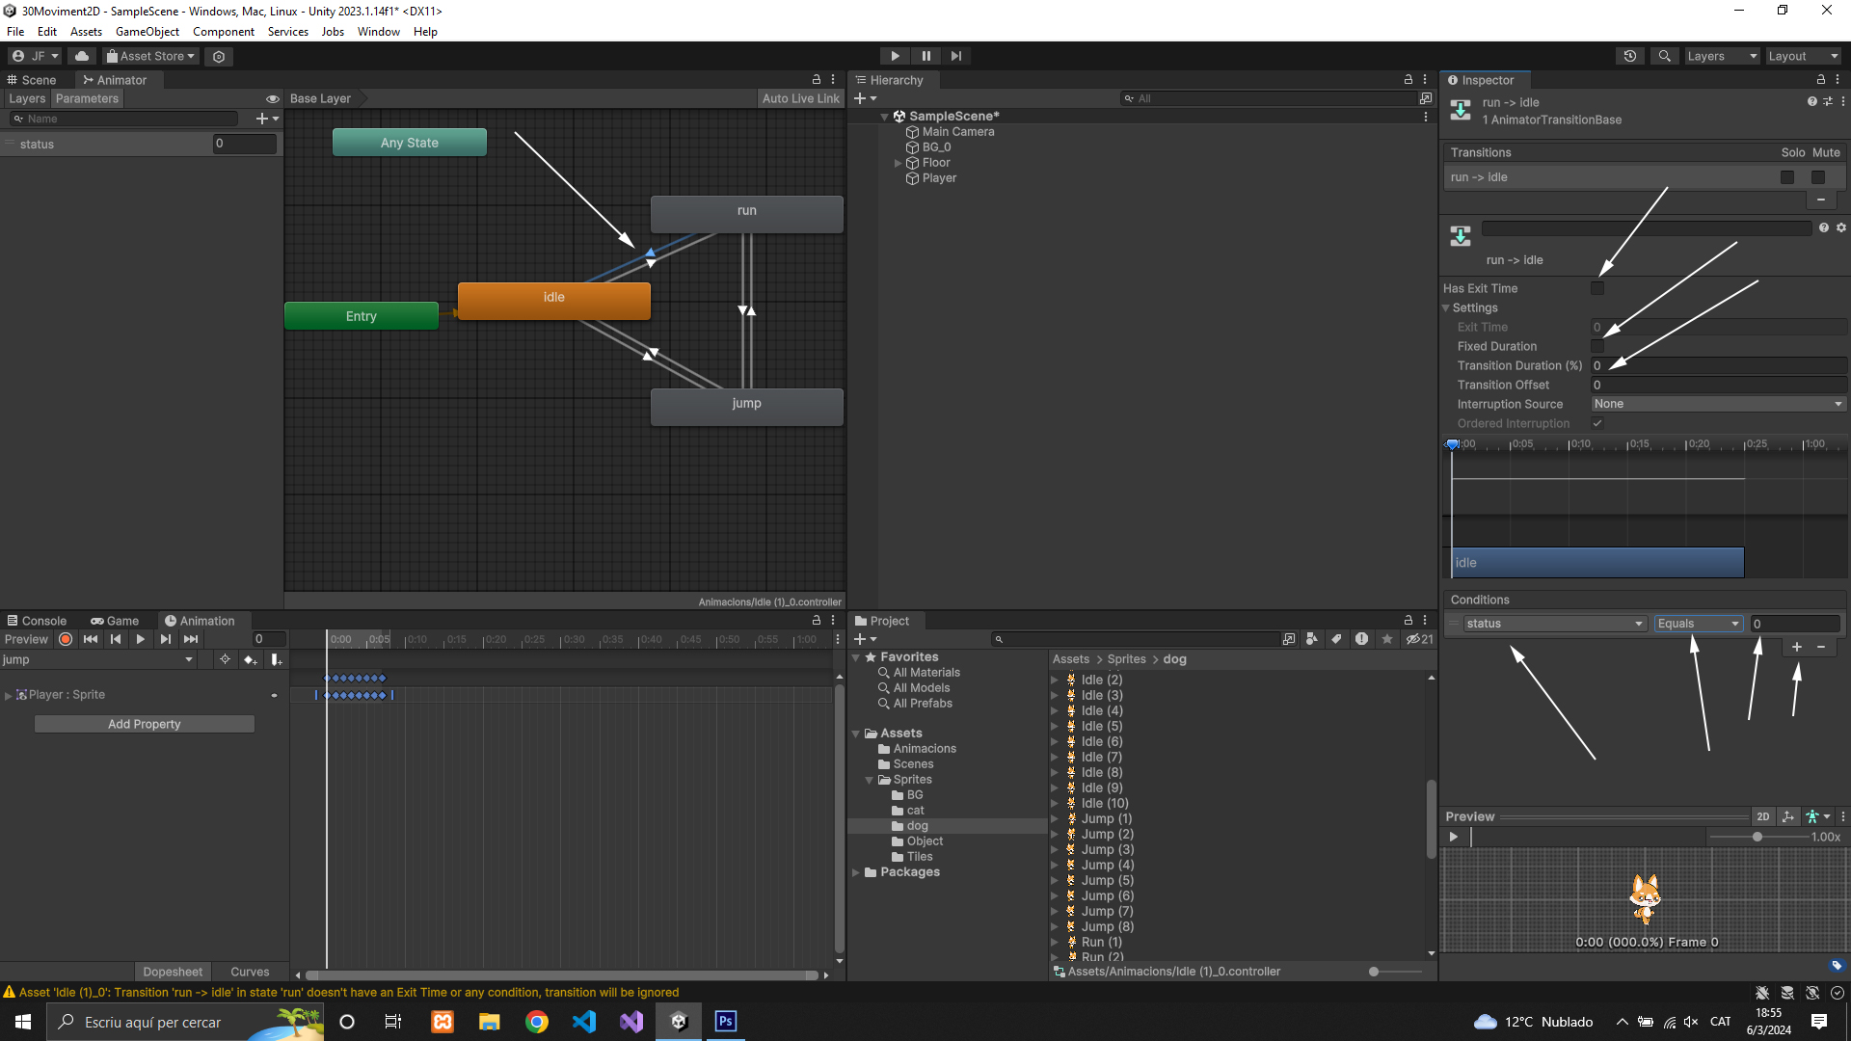Expand the Floor object in Hierarchy

(x=899, y=163)
